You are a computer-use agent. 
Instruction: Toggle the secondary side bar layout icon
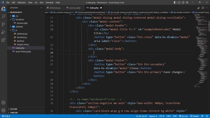183,3
